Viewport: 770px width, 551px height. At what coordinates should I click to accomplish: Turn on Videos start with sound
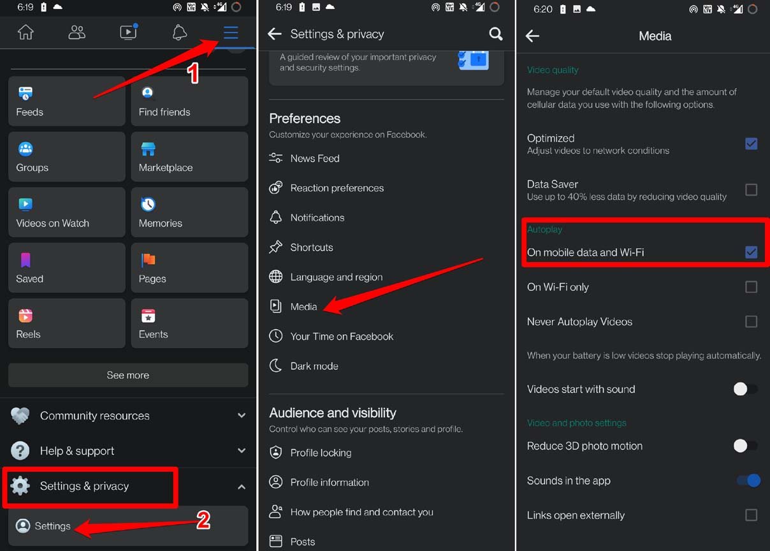pyautogui.click(x=746, y=389)
